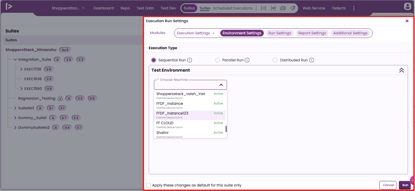This screenshot has width=415, height=191.
Task: Click the machine list scrollbar thumb
Action: 226,129
